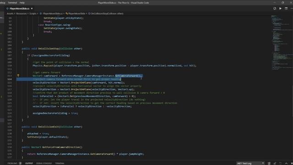293x165 pixels.
Task: Click SetState(player.defaultState) on line 131
Action: [x=48, y=137]
